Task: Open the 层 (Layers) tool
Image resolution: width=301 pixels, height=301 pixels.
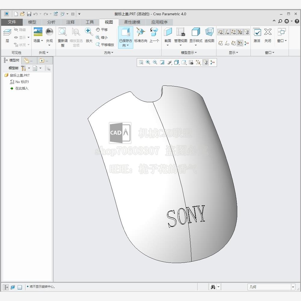Action: [x=7, y=36]
